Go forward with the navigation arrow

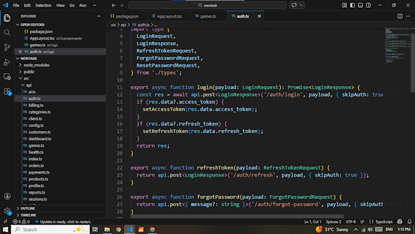pos(121,5)
